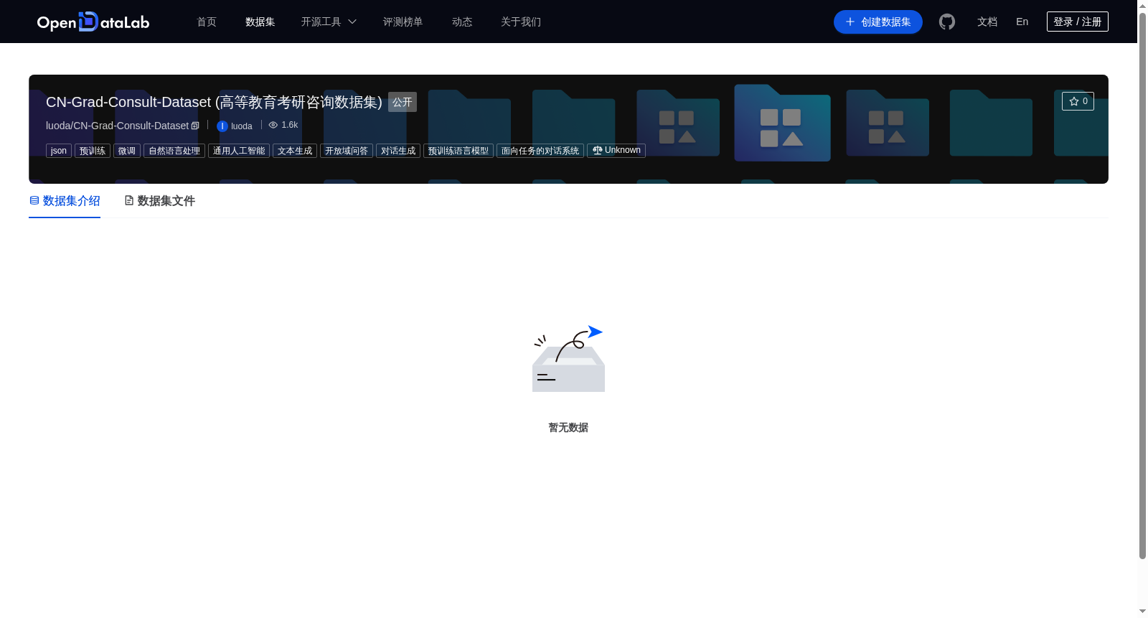Open 动态 in the navigation bar
This screenshot has width=1148, height=618.
pos(462,22)
